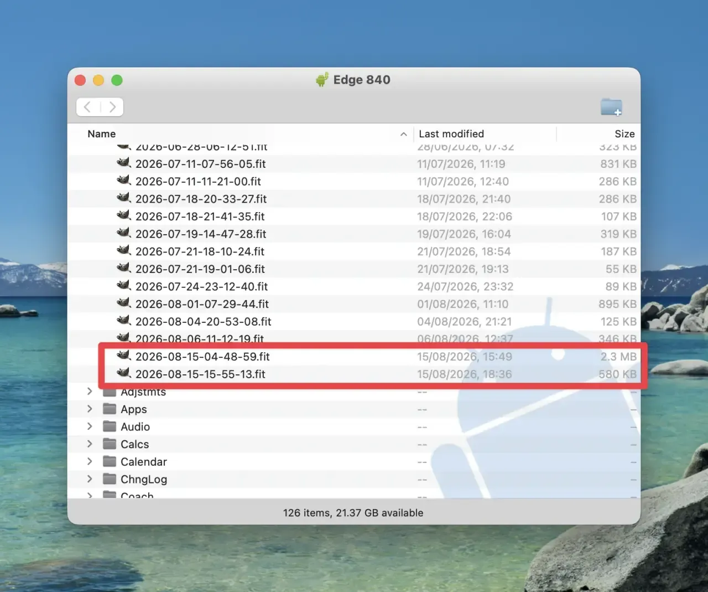Click the ChngLog folder icon
This screenshot has width=708, height=592.
pyautogui.click(x=110, y=479)
